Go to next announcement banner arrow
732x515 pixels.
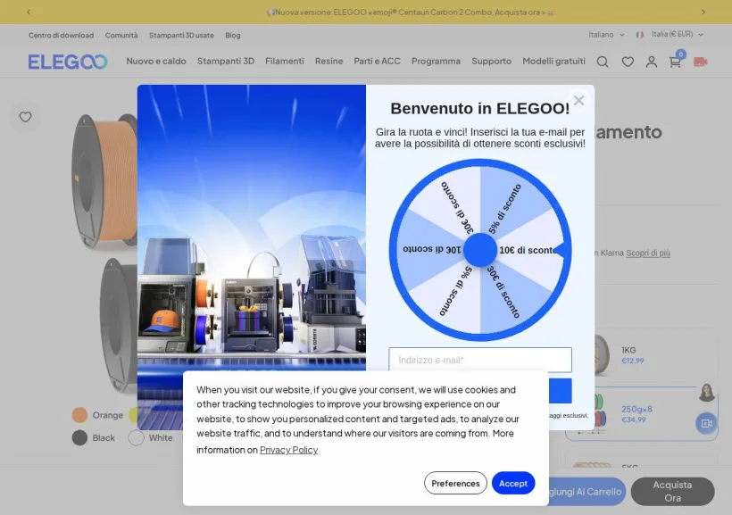coord(703,12)
